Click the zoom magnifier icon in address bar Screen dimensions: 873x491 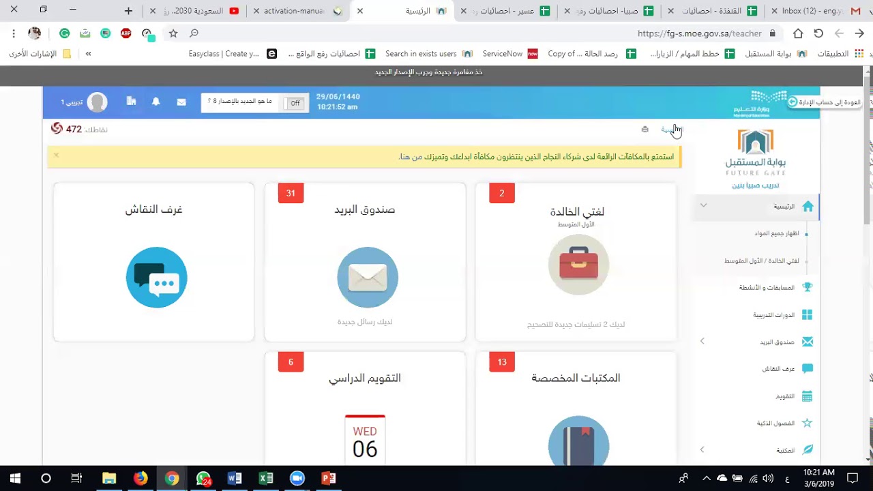(194, 33)
